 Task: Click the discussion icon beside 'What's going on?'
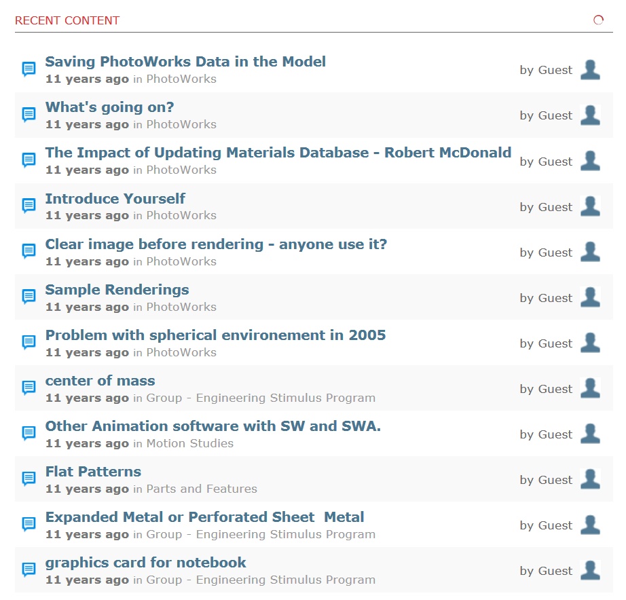29,115
